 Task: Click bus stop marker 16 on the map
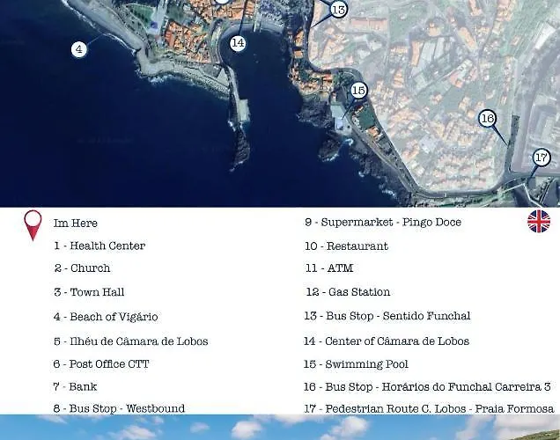487,119
